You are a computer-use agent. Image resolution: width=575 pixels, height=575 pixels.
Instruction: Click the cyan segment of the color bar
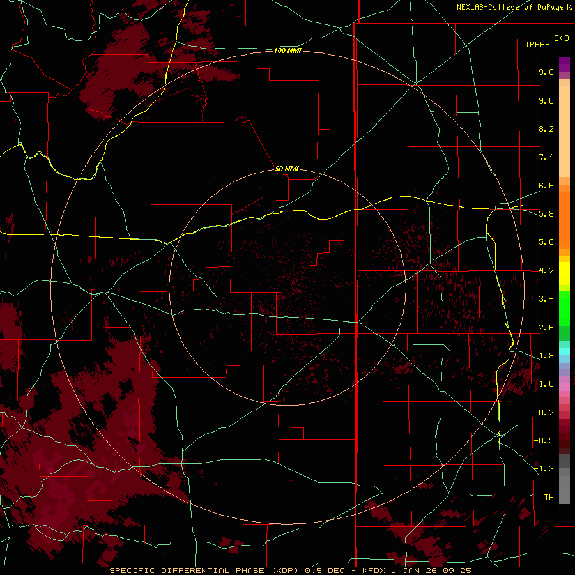564,351
